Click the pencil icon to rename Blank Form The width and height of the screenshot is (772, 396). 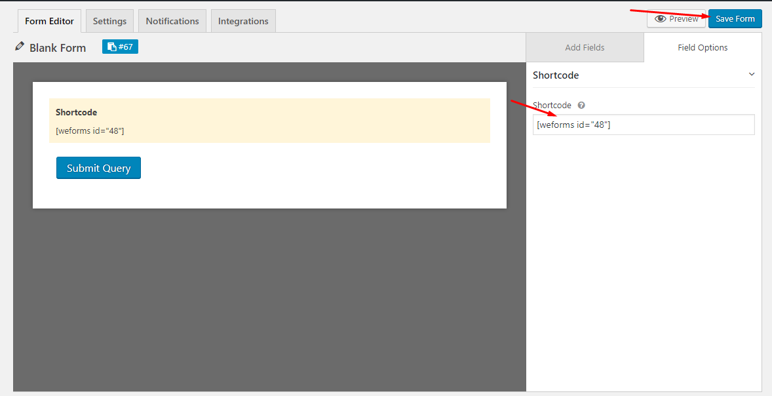[x=19, y=47]
